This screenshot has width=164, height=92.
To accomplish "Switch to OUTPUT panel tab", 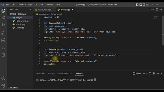I will (x=52, y=74).
